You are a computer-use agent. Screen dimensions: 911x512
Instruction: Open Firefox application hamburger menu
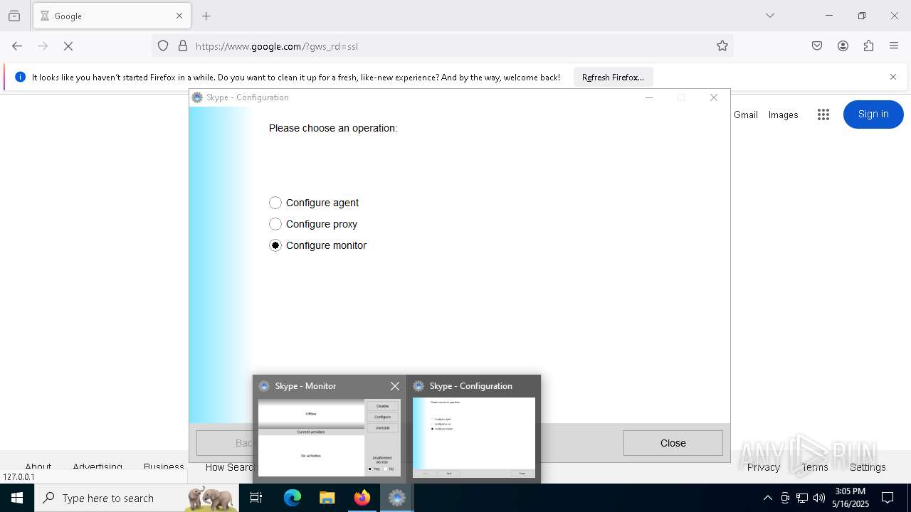894,46
